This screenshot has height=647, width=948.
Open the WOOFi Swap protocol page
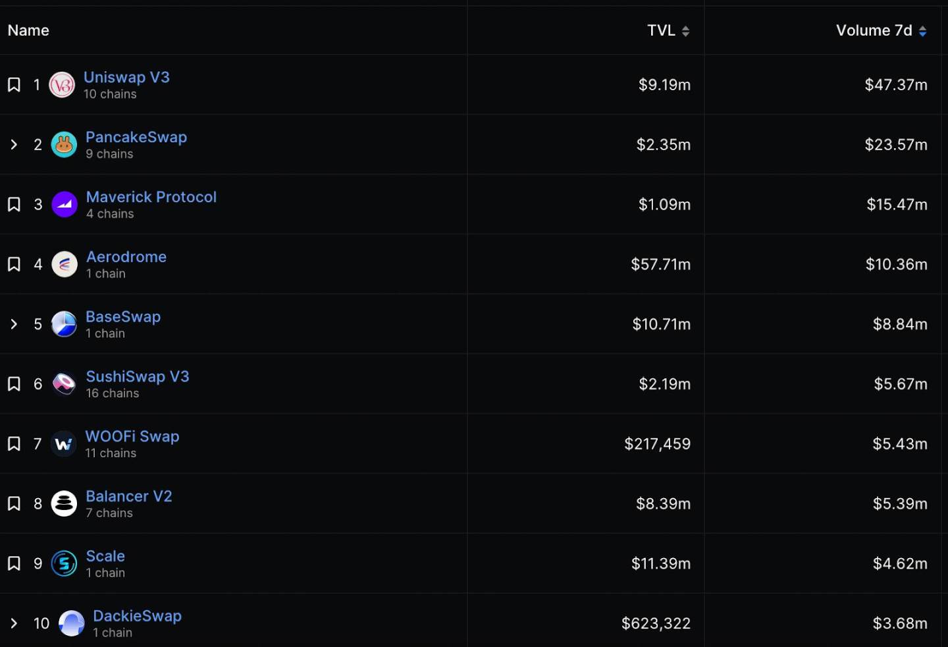point(132,437)
